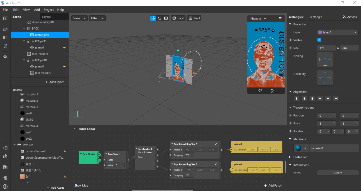The width and height of the screenshot is (361, 191).
Task: Open the help question mark icon
Action: tap(5, 187)
